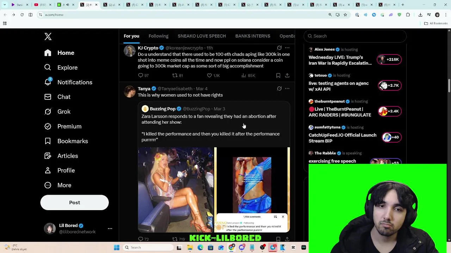The height and width of the screenshot is (253, 451).
Task: Open the Buzzing Pop quoted account name
Action: (162, 109)
